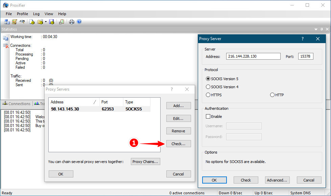Switch to the Traffic tab
The width and height of the screenshot is (331, 196).
[x=40, y=104]
